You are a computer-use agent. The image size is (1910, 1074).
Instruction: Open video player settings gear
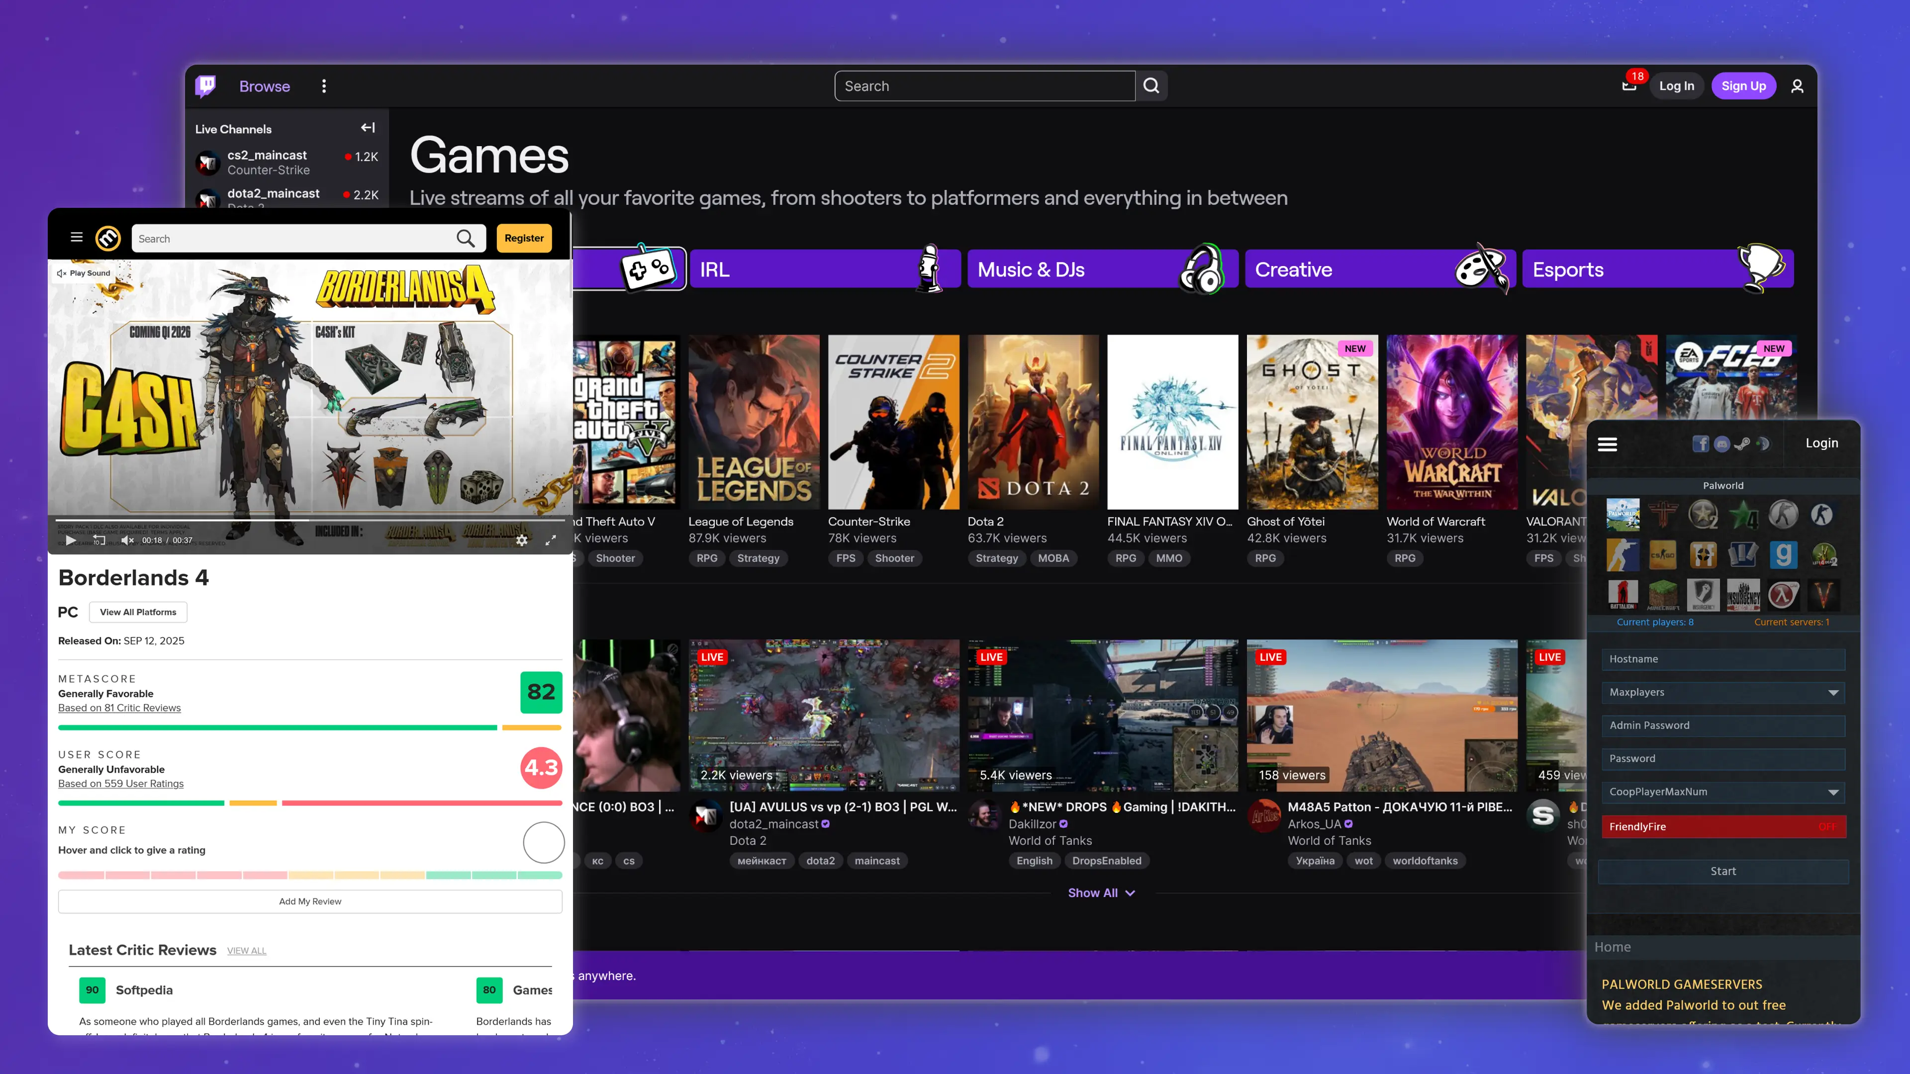pos(522,540)
